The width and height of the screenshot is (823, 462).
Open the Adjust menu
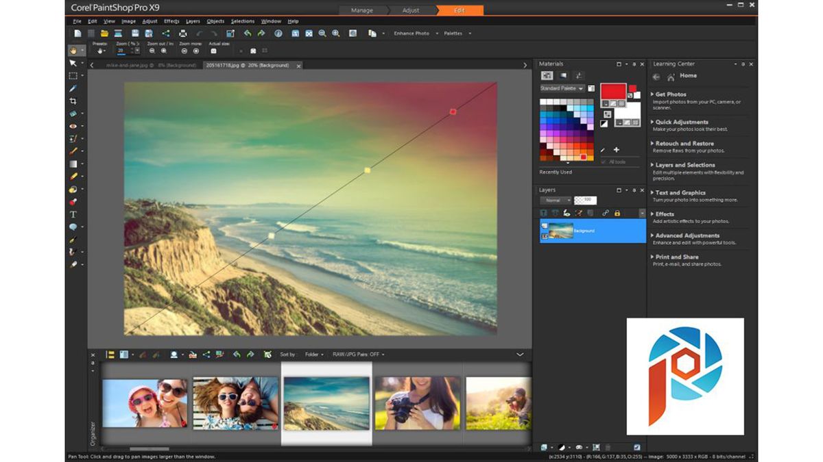coord(150,21)
